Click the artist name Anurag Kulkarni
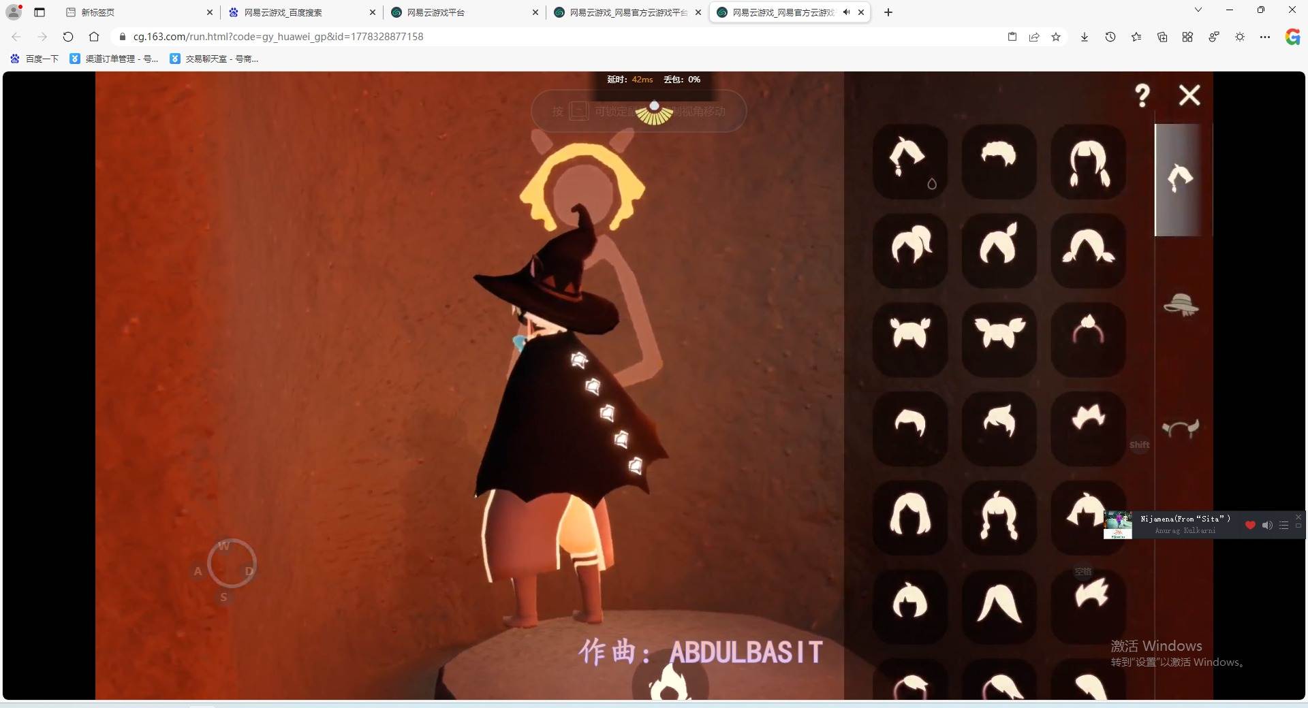The height and width of the screenshot is (708, 1308). pyautogui.click(x=1185, y=531)
